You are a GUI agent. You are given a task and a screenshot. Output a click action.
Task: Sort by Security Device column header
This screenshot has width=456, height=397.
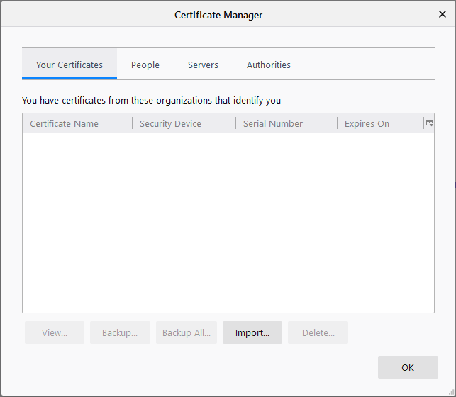(170, 123)
